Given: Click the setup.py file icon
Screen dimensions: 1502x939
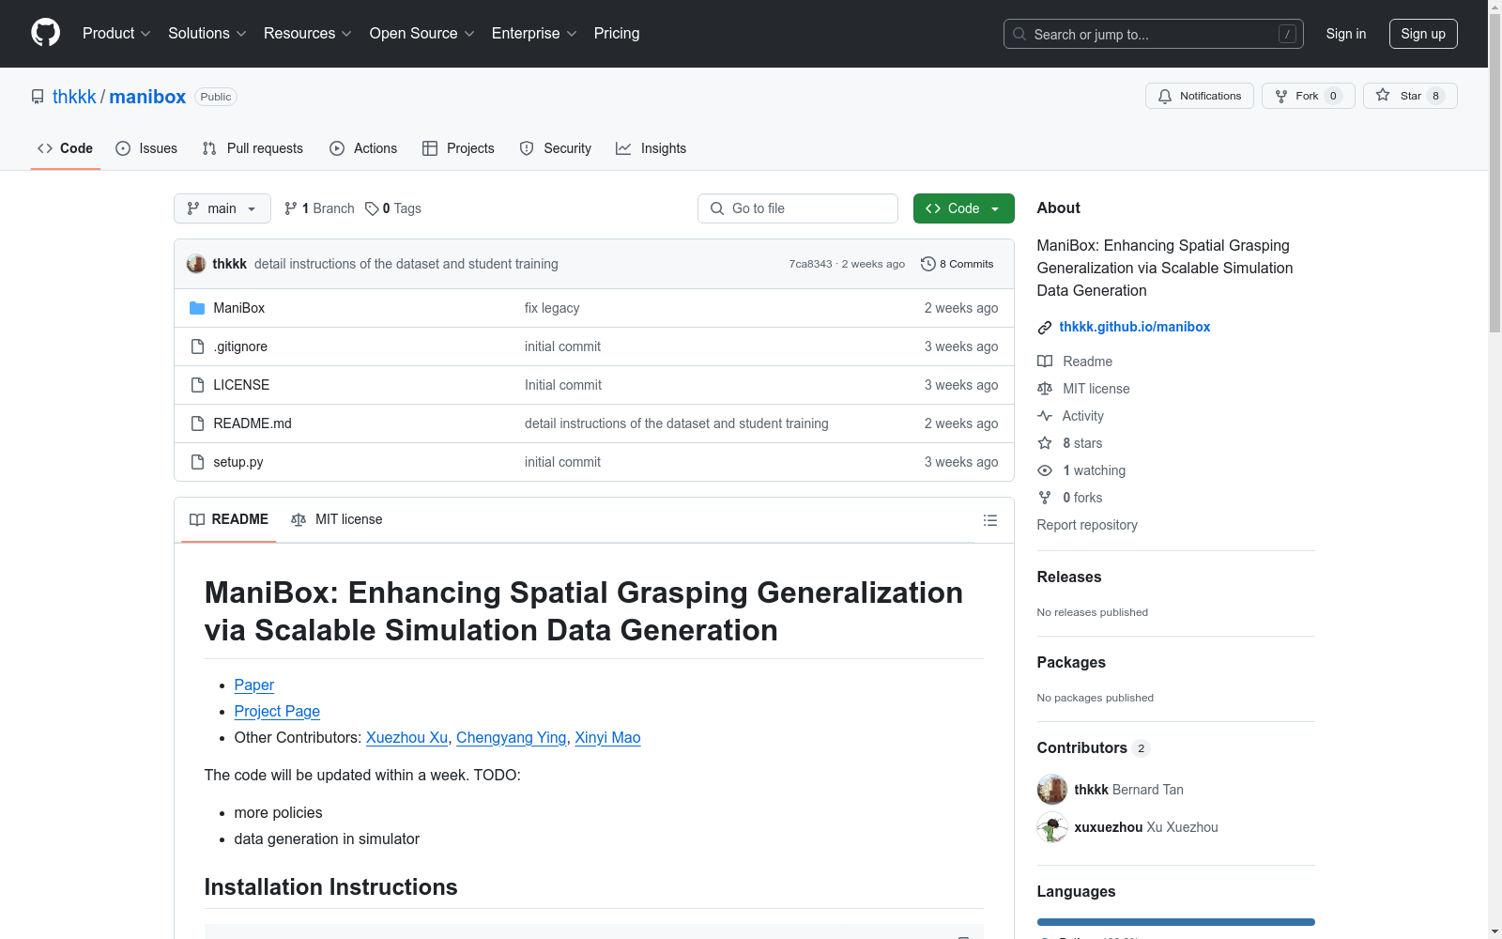Looking at the screenshot, I should (197, 462).
